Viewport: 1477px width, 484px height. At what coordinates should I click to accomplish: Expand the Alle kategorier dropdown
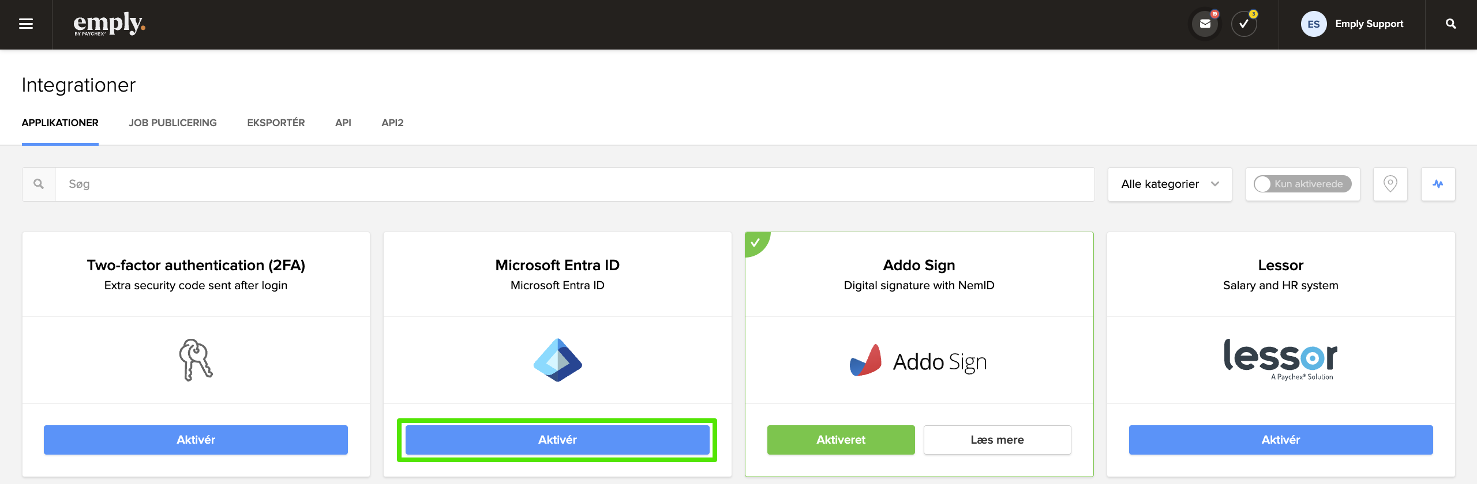click(x=1169, y=184)
